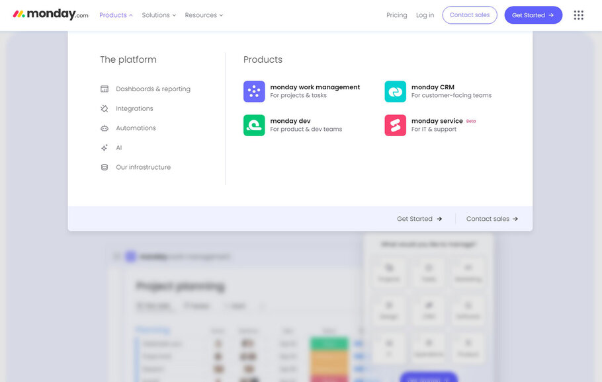Click the Dashboards & reporting icon

coord(104,89)
